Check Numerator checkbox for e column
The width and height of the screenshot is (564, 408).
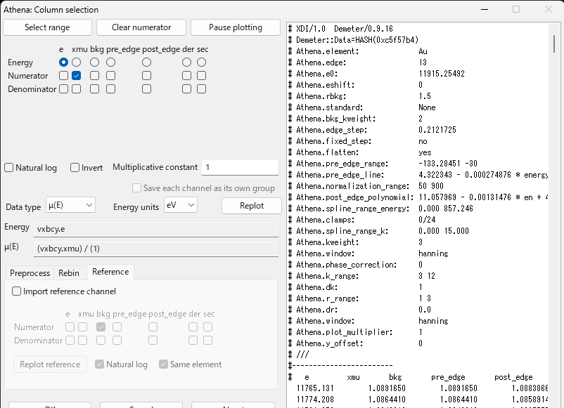[x=63, y=75]
